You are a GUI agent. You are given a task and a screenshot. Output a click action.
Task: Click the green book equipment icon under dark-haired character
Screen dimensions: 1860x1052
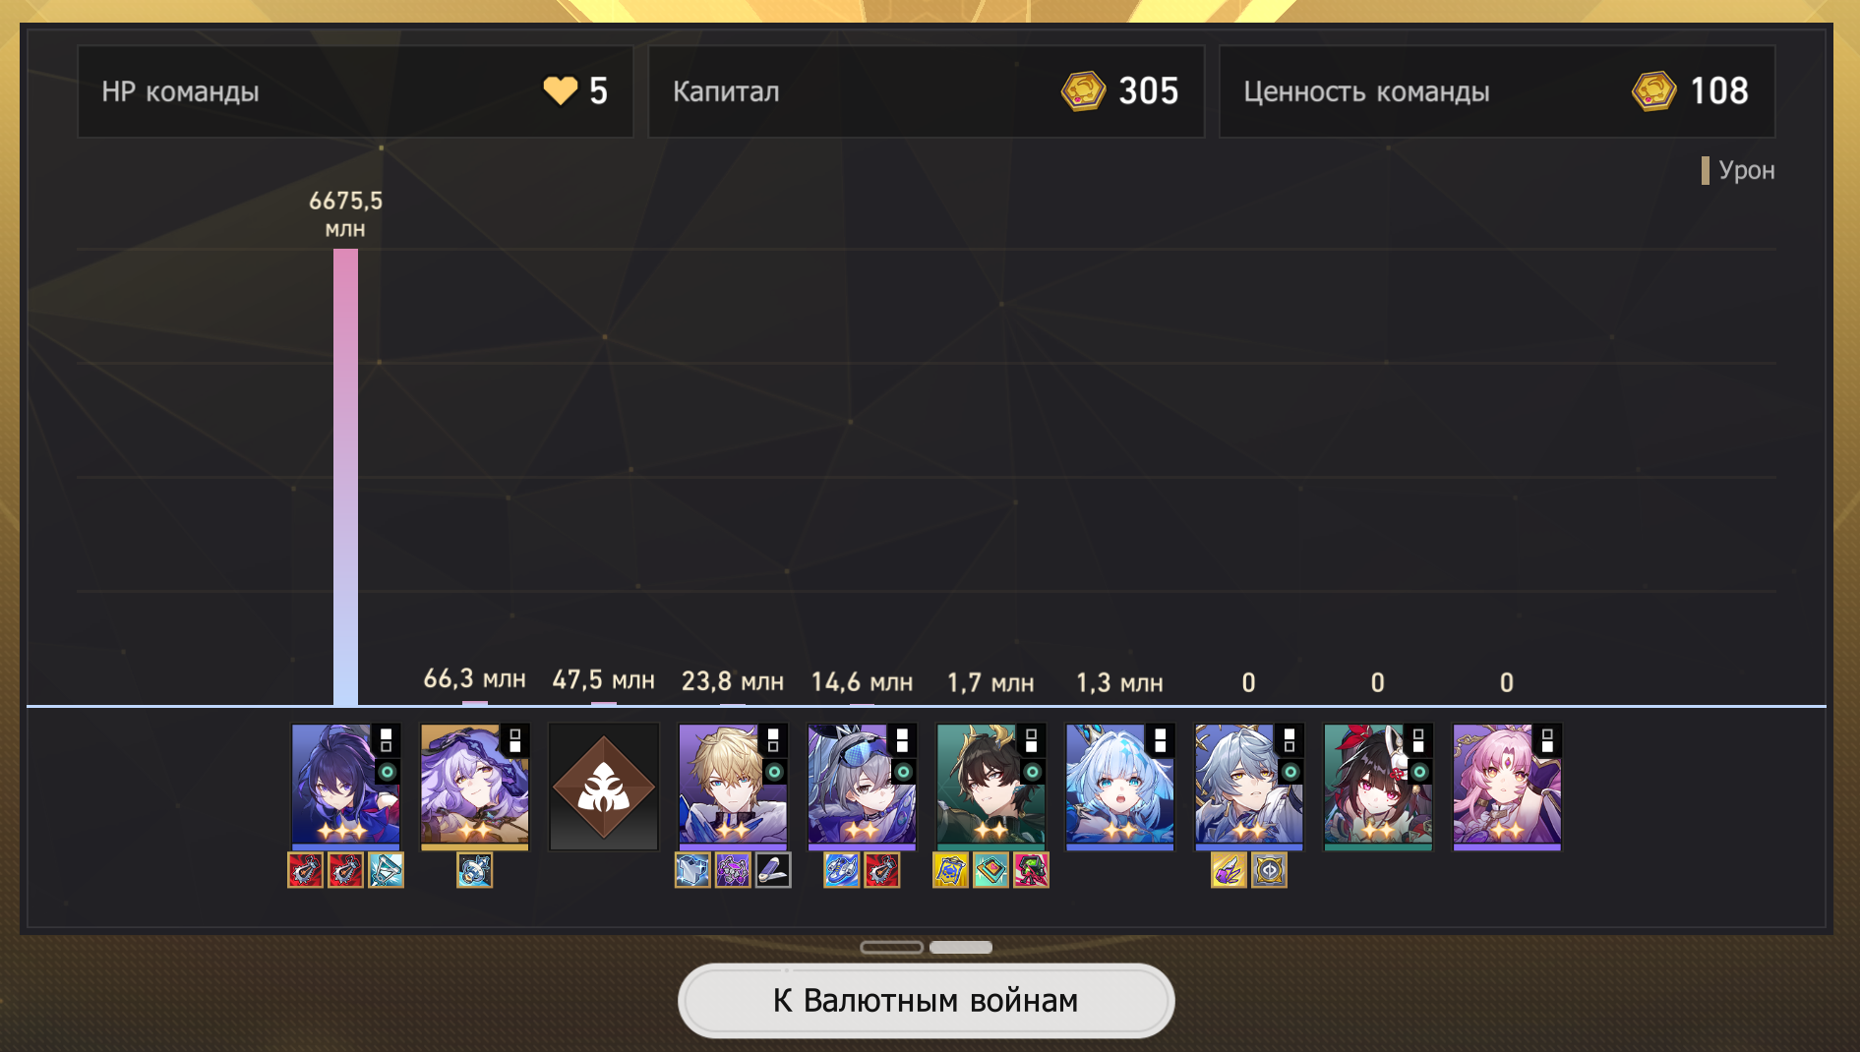[x=990, y=870]
